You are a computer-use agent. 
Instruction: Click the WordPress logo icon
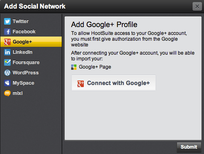tap(7, 73)
